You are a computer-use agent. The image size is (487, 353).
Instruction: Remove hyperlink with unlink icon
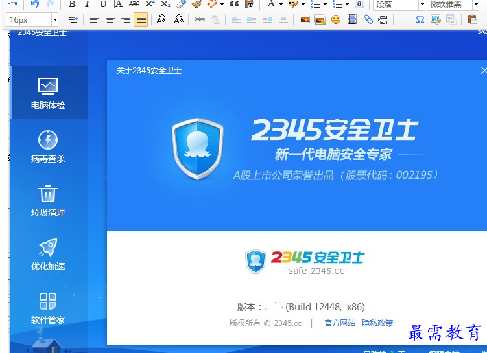point(215,19)
